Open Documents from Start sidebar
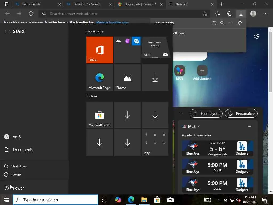 tap(34, 149)
